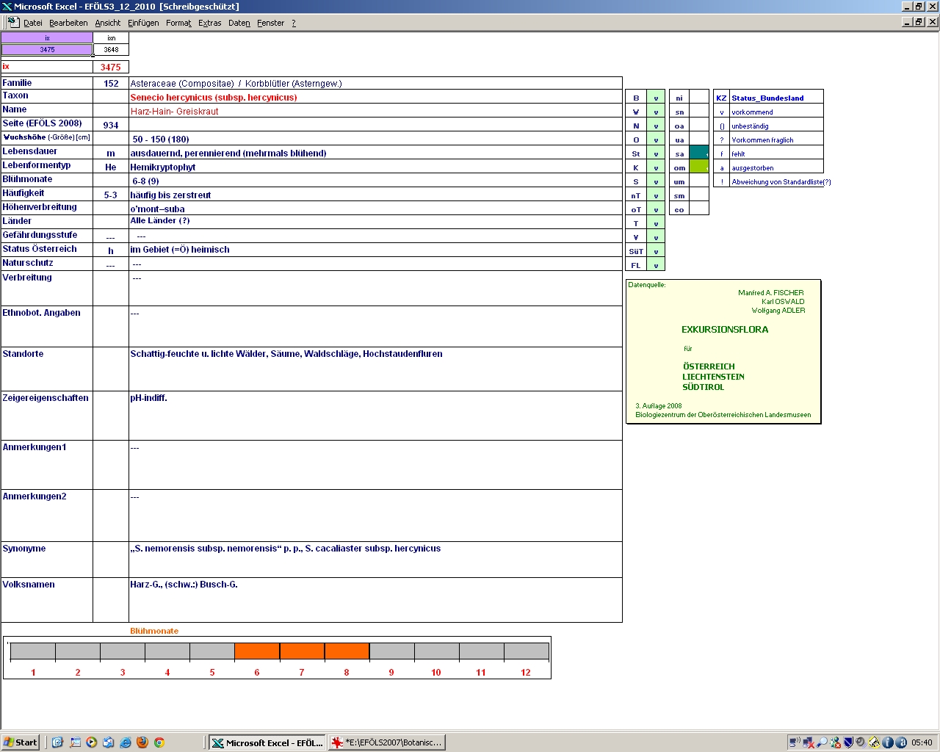Select the page number cell 934
The height and width of the screenshot is (752, 940).
pos(111,125)
